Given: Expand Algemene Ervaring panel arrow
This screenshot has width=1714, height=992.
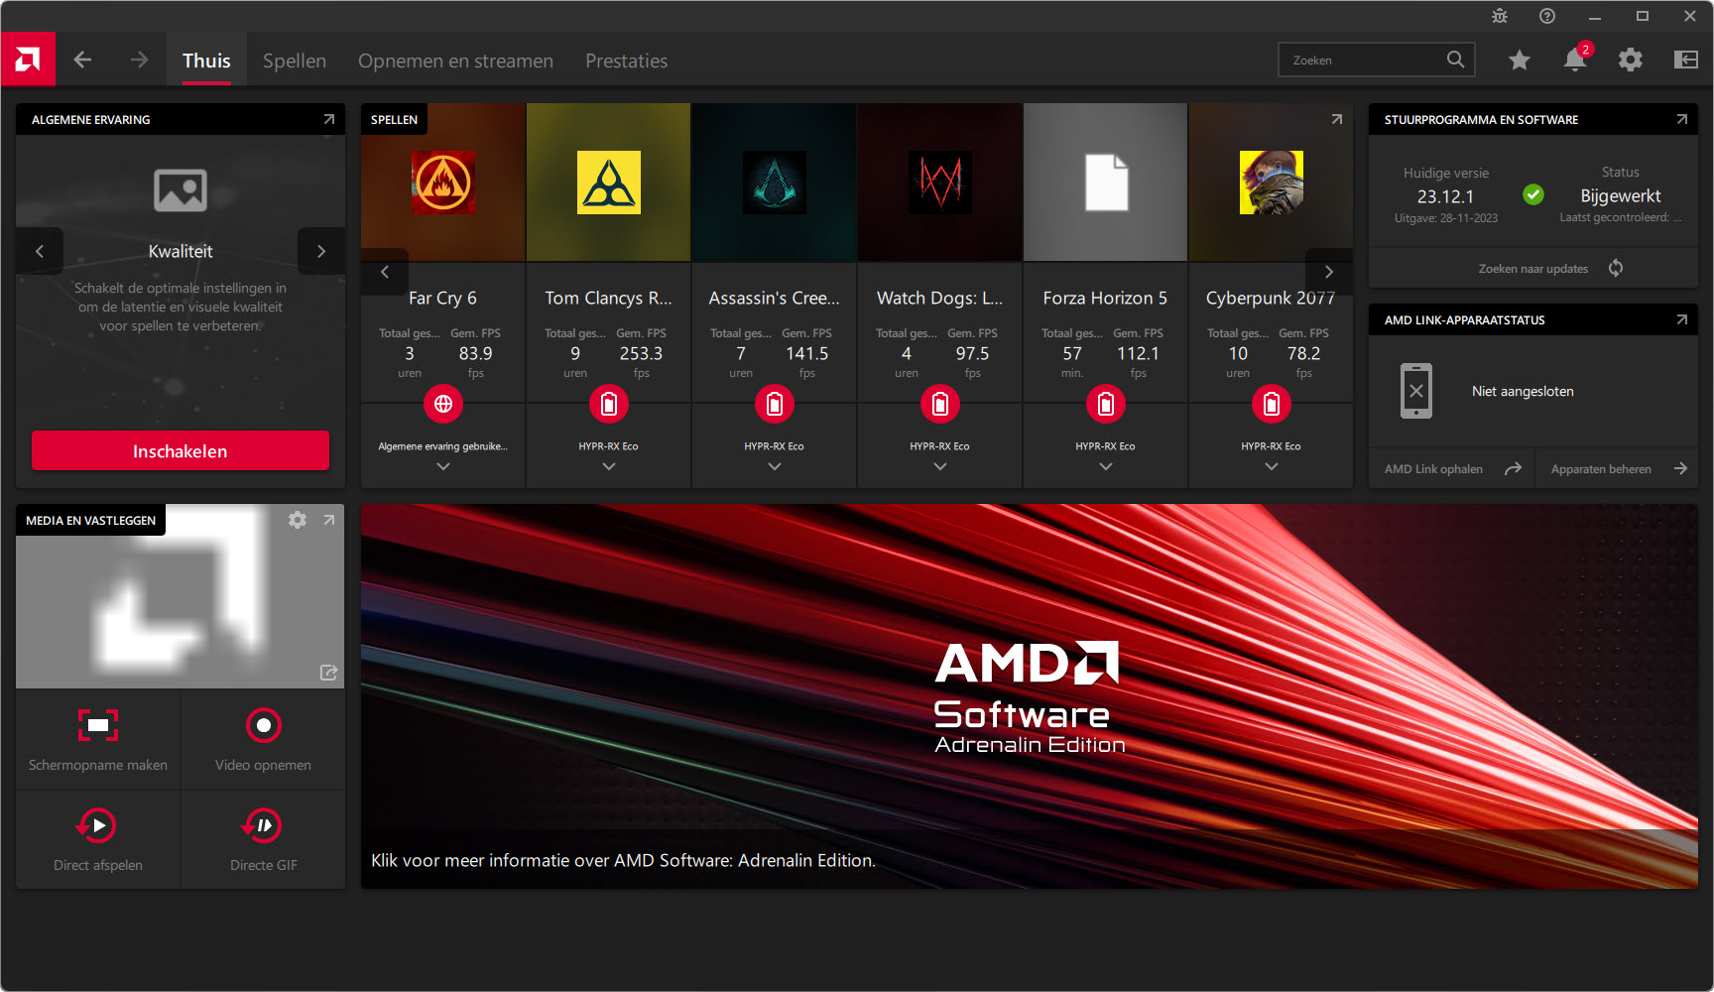Looking at the screenshot, I should click(x=329, y=119).
